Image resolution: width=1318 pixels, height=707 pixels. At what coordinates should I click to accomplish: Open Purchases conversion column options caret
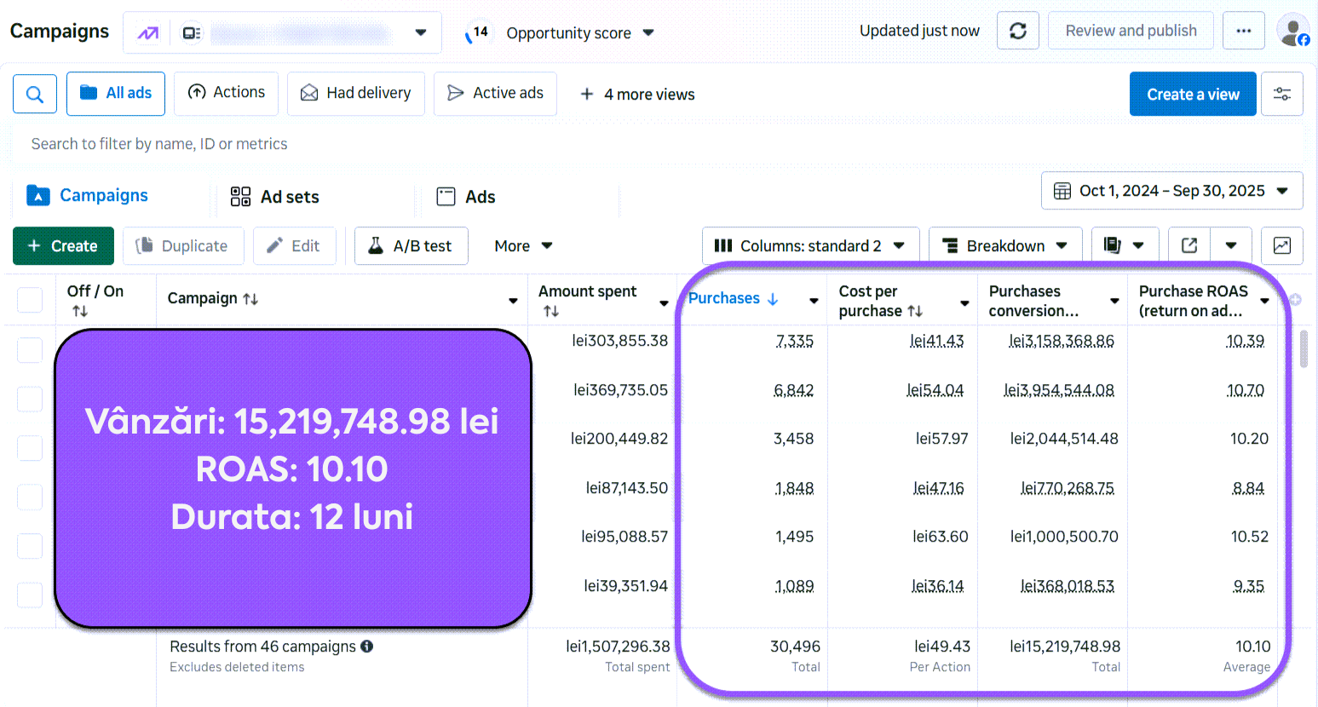(x=1114, y=301)
